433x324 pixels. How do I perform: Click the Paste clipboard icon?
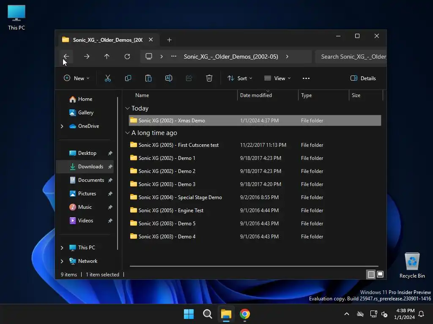point(148,78)
